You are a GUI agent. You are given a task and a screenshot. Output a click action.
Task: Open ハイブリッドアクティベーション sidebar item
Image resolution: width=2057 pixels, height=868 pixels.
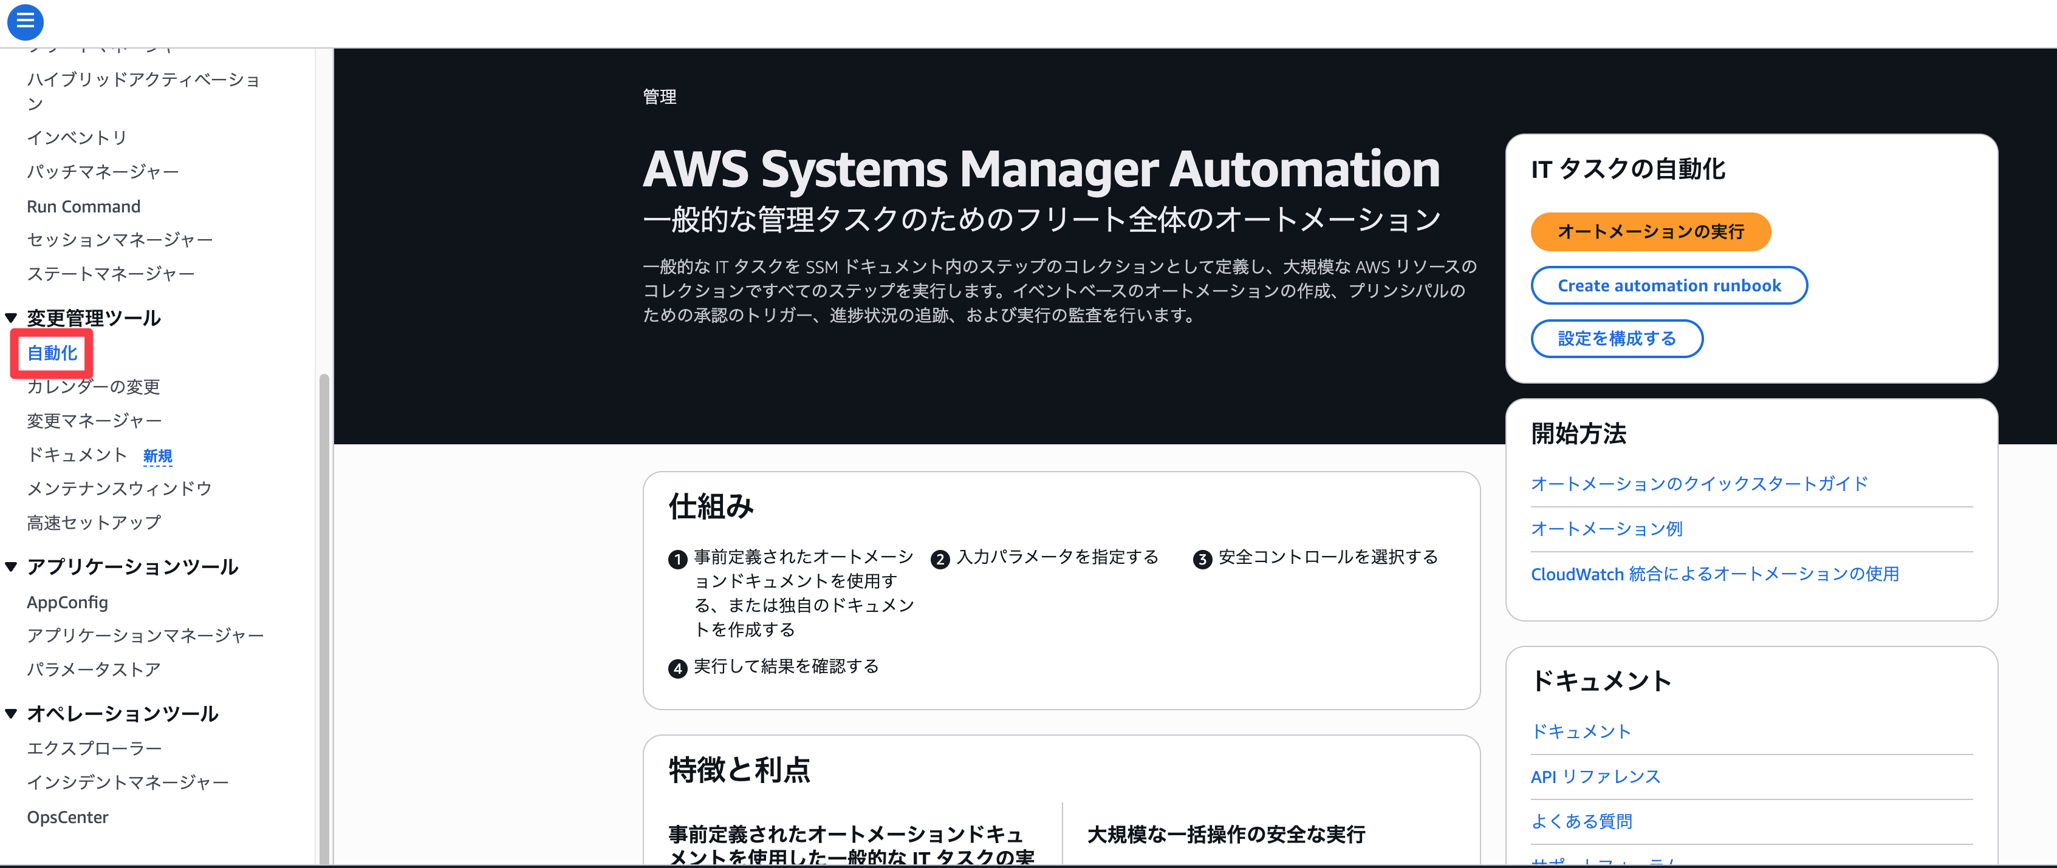click(x=144, y=91)
